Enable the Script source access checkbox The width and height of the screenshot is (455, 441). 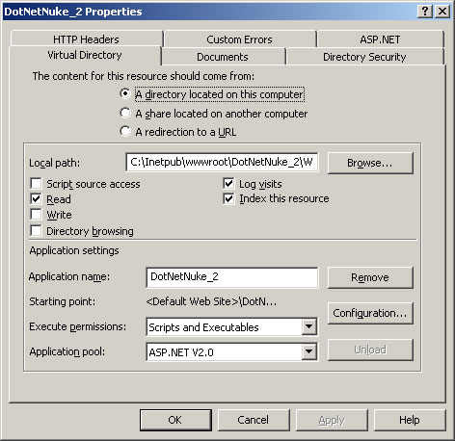click(x=36, y=184)
